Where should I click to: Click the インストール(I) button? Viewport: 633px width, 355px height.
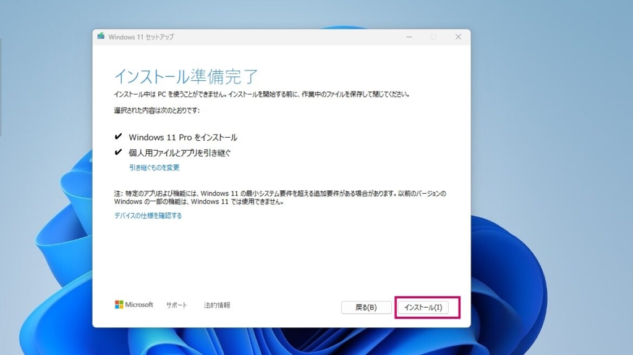pyautogui.click(x=423, y=307)
